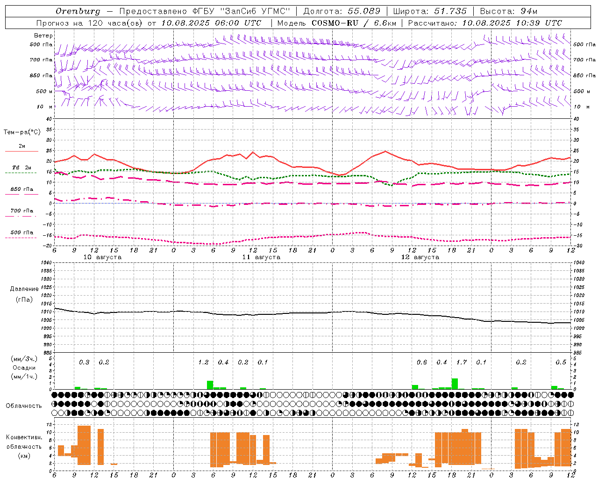The image size is (598, 479).
Task: Click the 500 м wind level label on left
Action: [x=44, y=91]
